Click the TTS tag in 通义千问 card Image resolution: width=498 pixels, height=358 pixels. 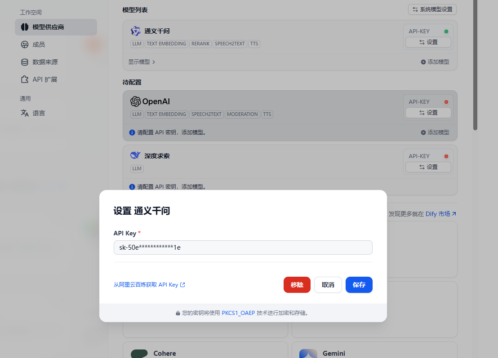point(254,44)
